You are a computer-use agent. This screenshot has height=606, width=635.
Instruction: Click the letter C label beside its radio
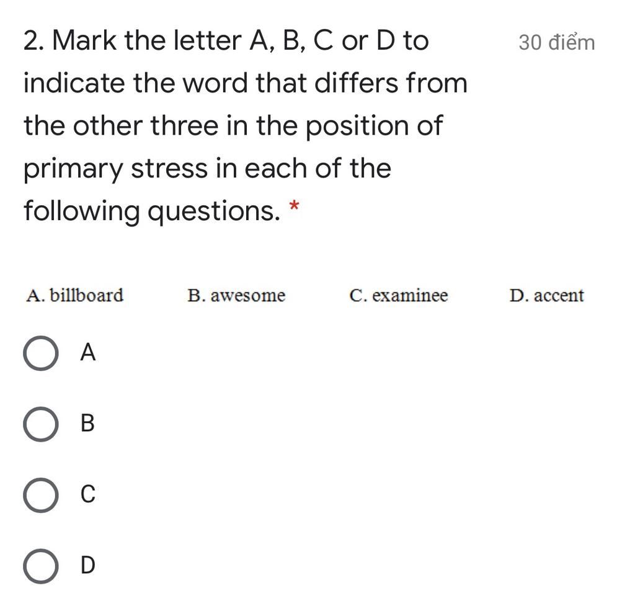88,494
